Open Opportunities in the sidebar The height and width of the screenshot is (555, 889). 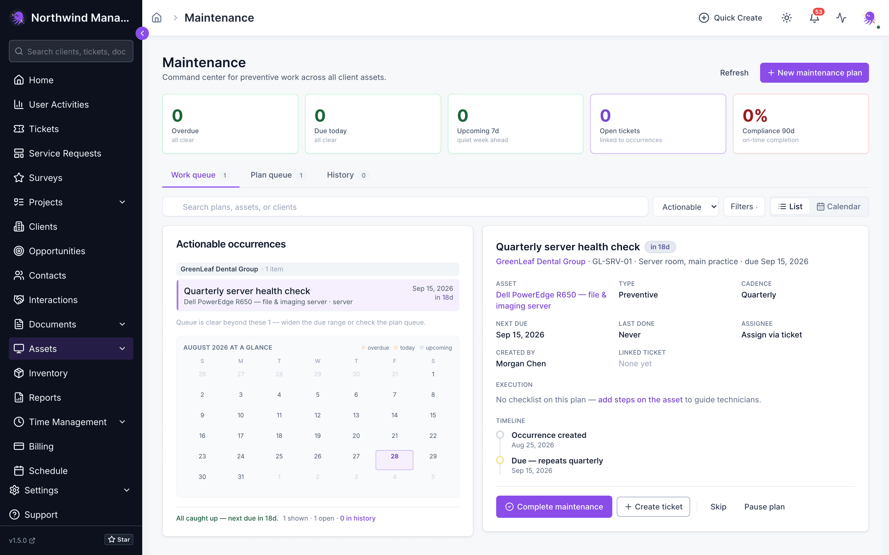71,251
